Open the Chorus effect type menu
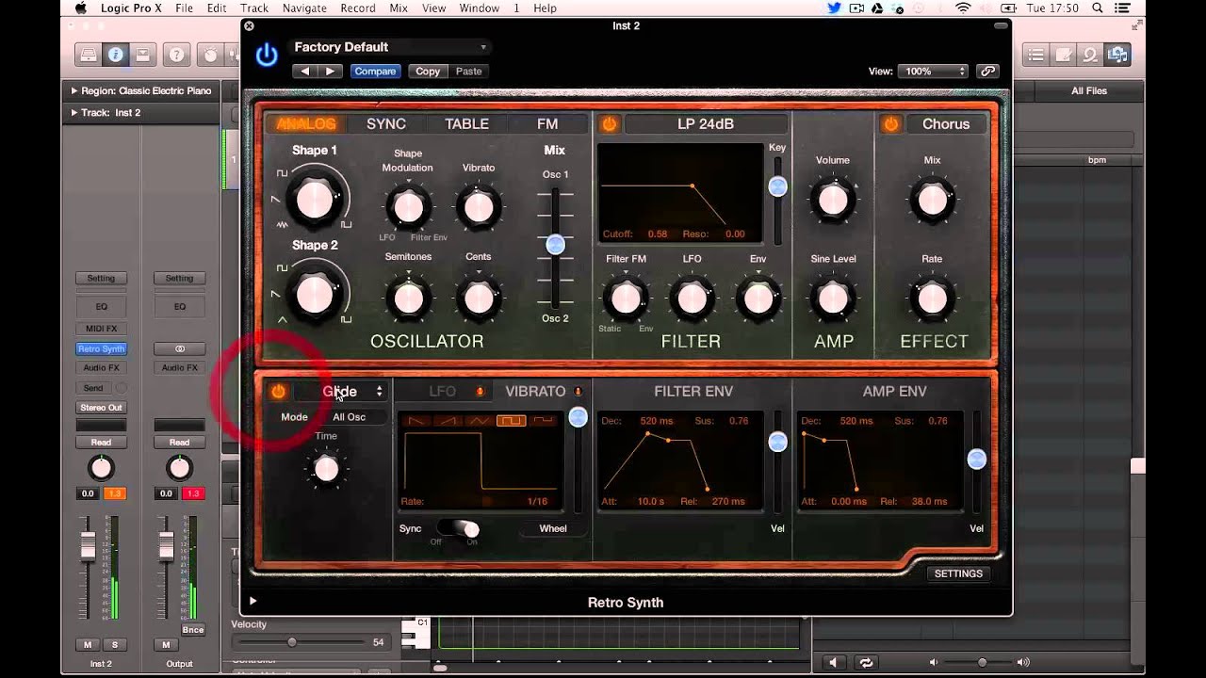This screenshot has height=678, width=1206. click(946, 124)
